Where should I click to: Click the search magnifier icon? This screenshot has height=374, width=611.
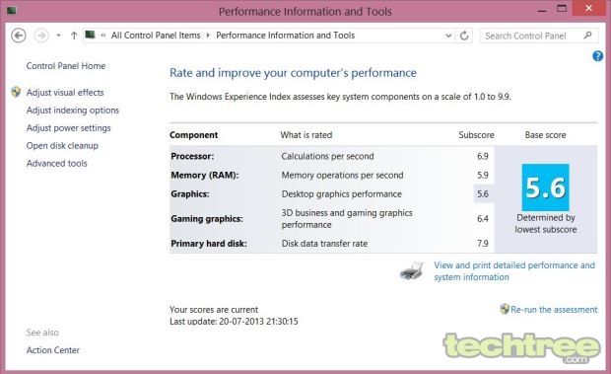[x=587, y=36]
